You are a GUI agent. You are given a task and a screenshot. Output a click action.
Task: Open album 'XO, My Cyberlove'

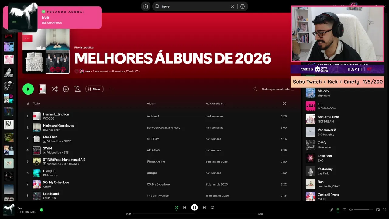pyautogui.click(x=158, y=184)
